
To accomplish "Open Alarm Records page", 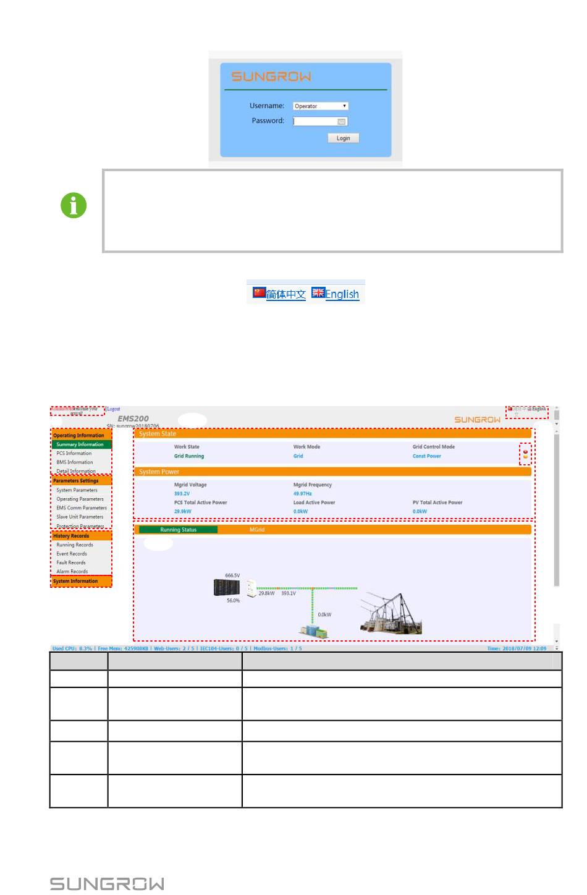I will click(72, 572).
